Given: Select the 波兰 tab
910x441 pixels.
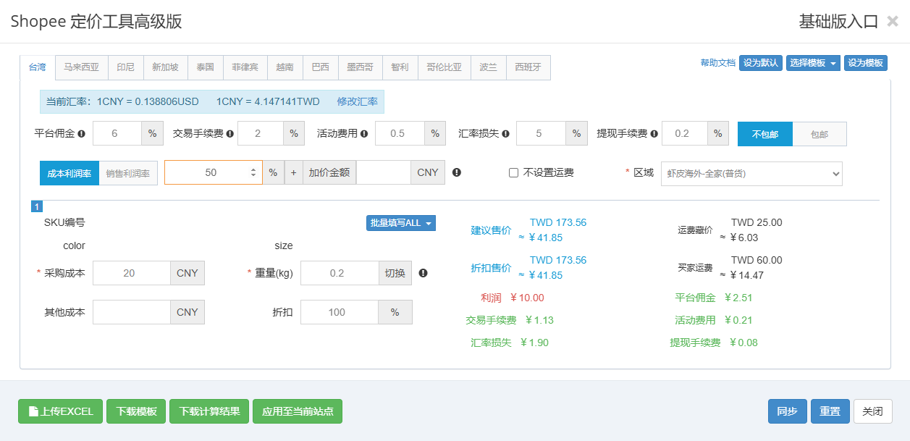Looking at the screenshot, I should [488, 67].
